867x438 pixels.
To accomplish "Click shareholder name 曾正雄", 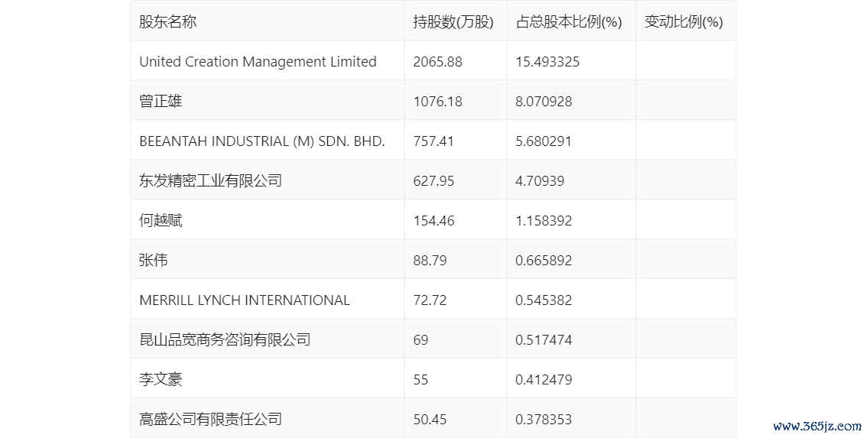I will tap(161, 102).
